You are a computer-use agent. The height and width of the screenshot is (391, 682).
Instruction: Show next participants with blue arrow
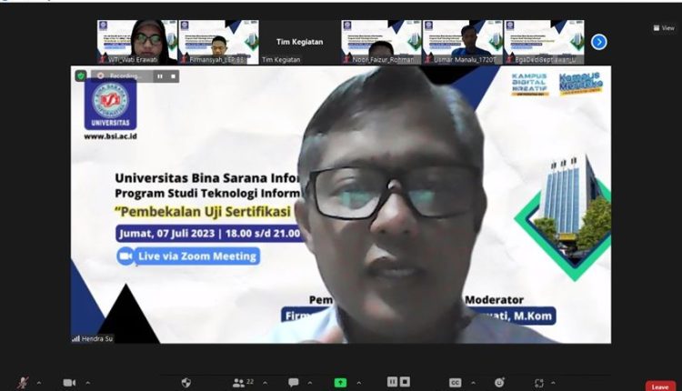599,42
